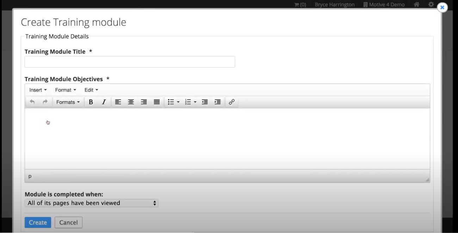Click the insert link icon

[231, 102]
